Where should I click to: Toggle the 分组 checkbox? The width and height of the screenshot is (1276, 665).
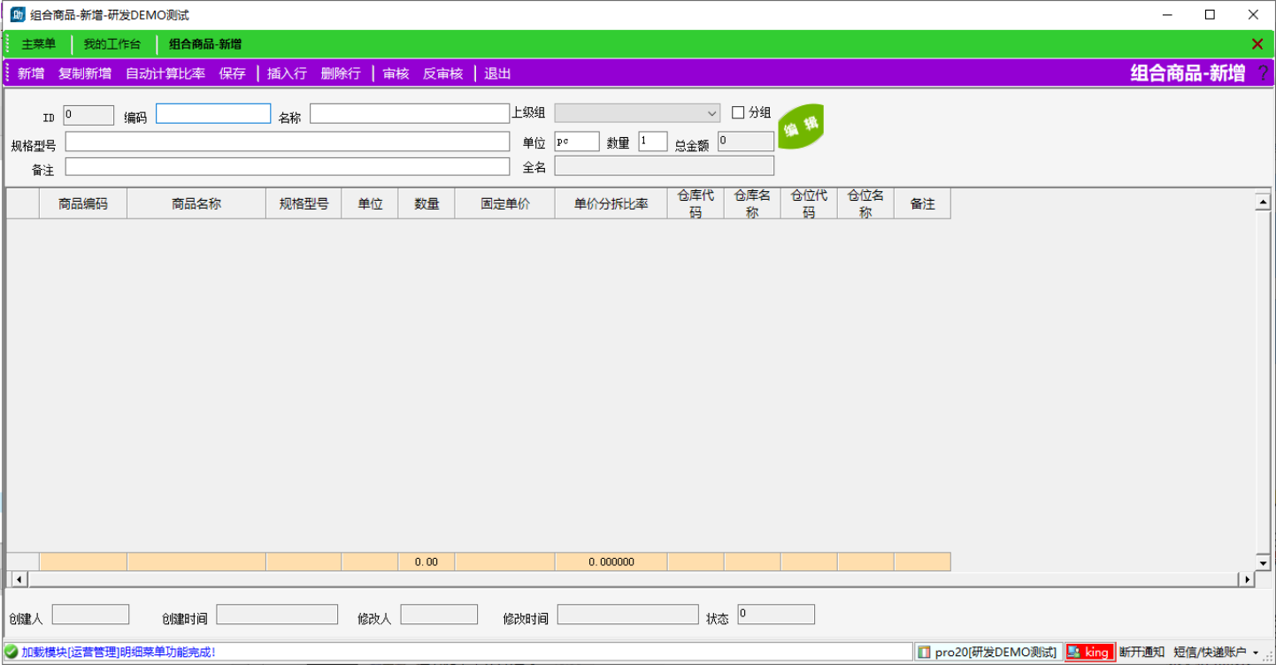[738, 112]
